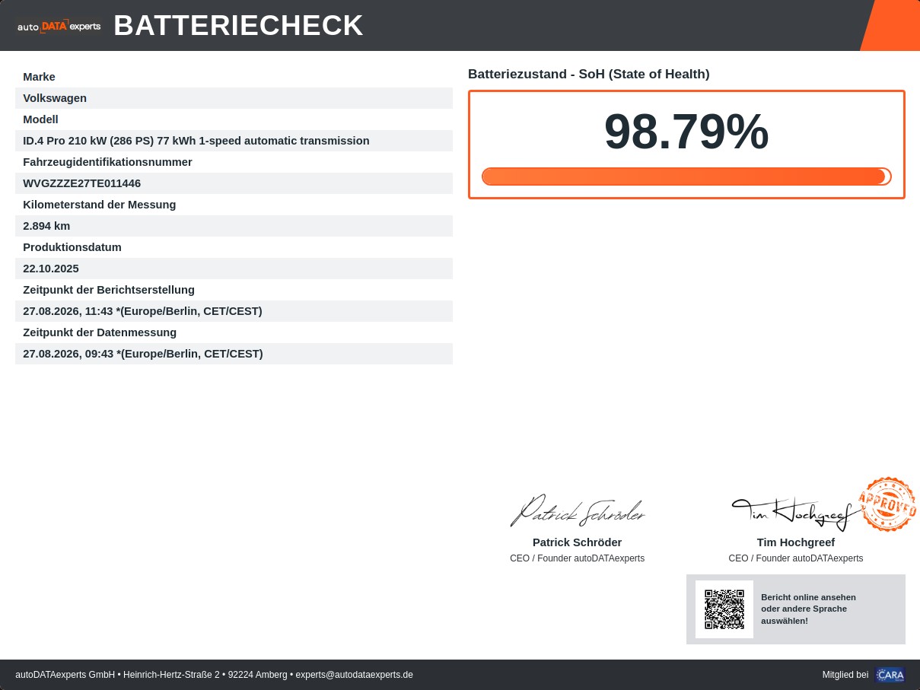Select the Marke label
Screen dimensions: 920x690
(x=39, y=77)
